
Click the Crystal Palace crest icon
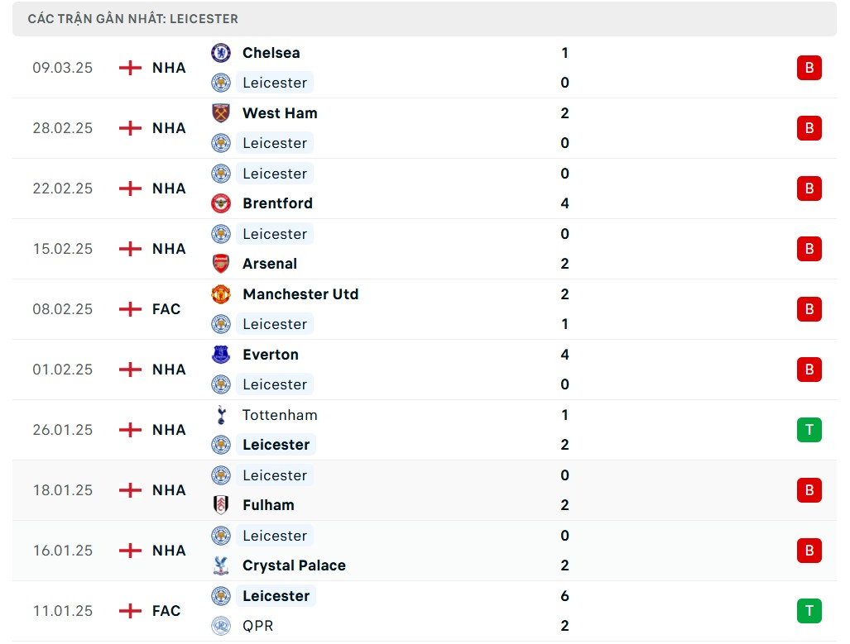[x=221, y=565]
